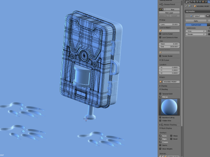Open the matcap sphere preview thumbnail
Viewport: 210px width, 157px height.
click(x=169, y=107)
